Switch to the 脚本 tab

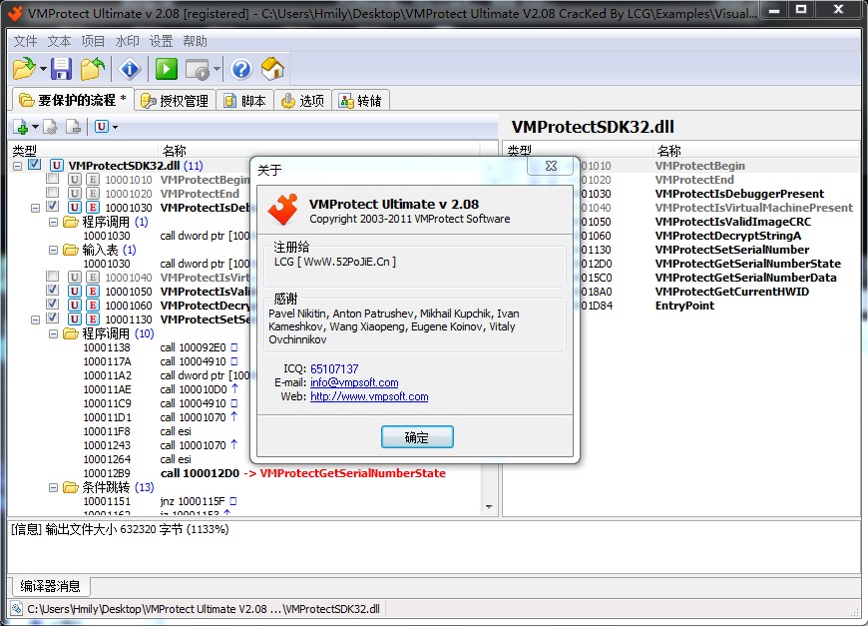point(244,100)
